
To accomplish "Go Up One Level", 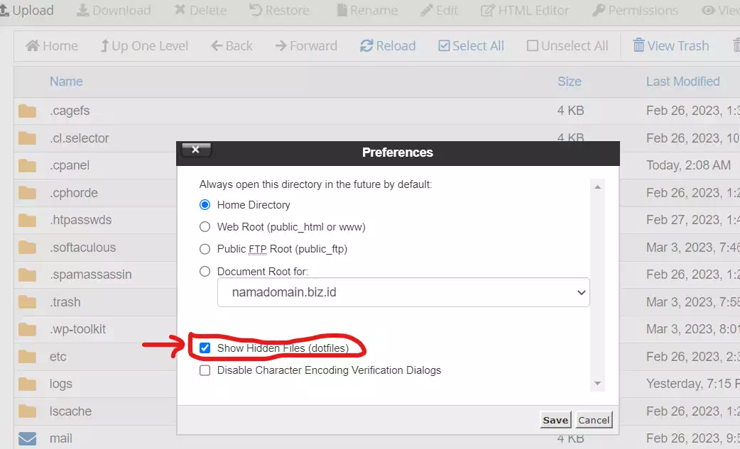I will click(x=144, y=45).
